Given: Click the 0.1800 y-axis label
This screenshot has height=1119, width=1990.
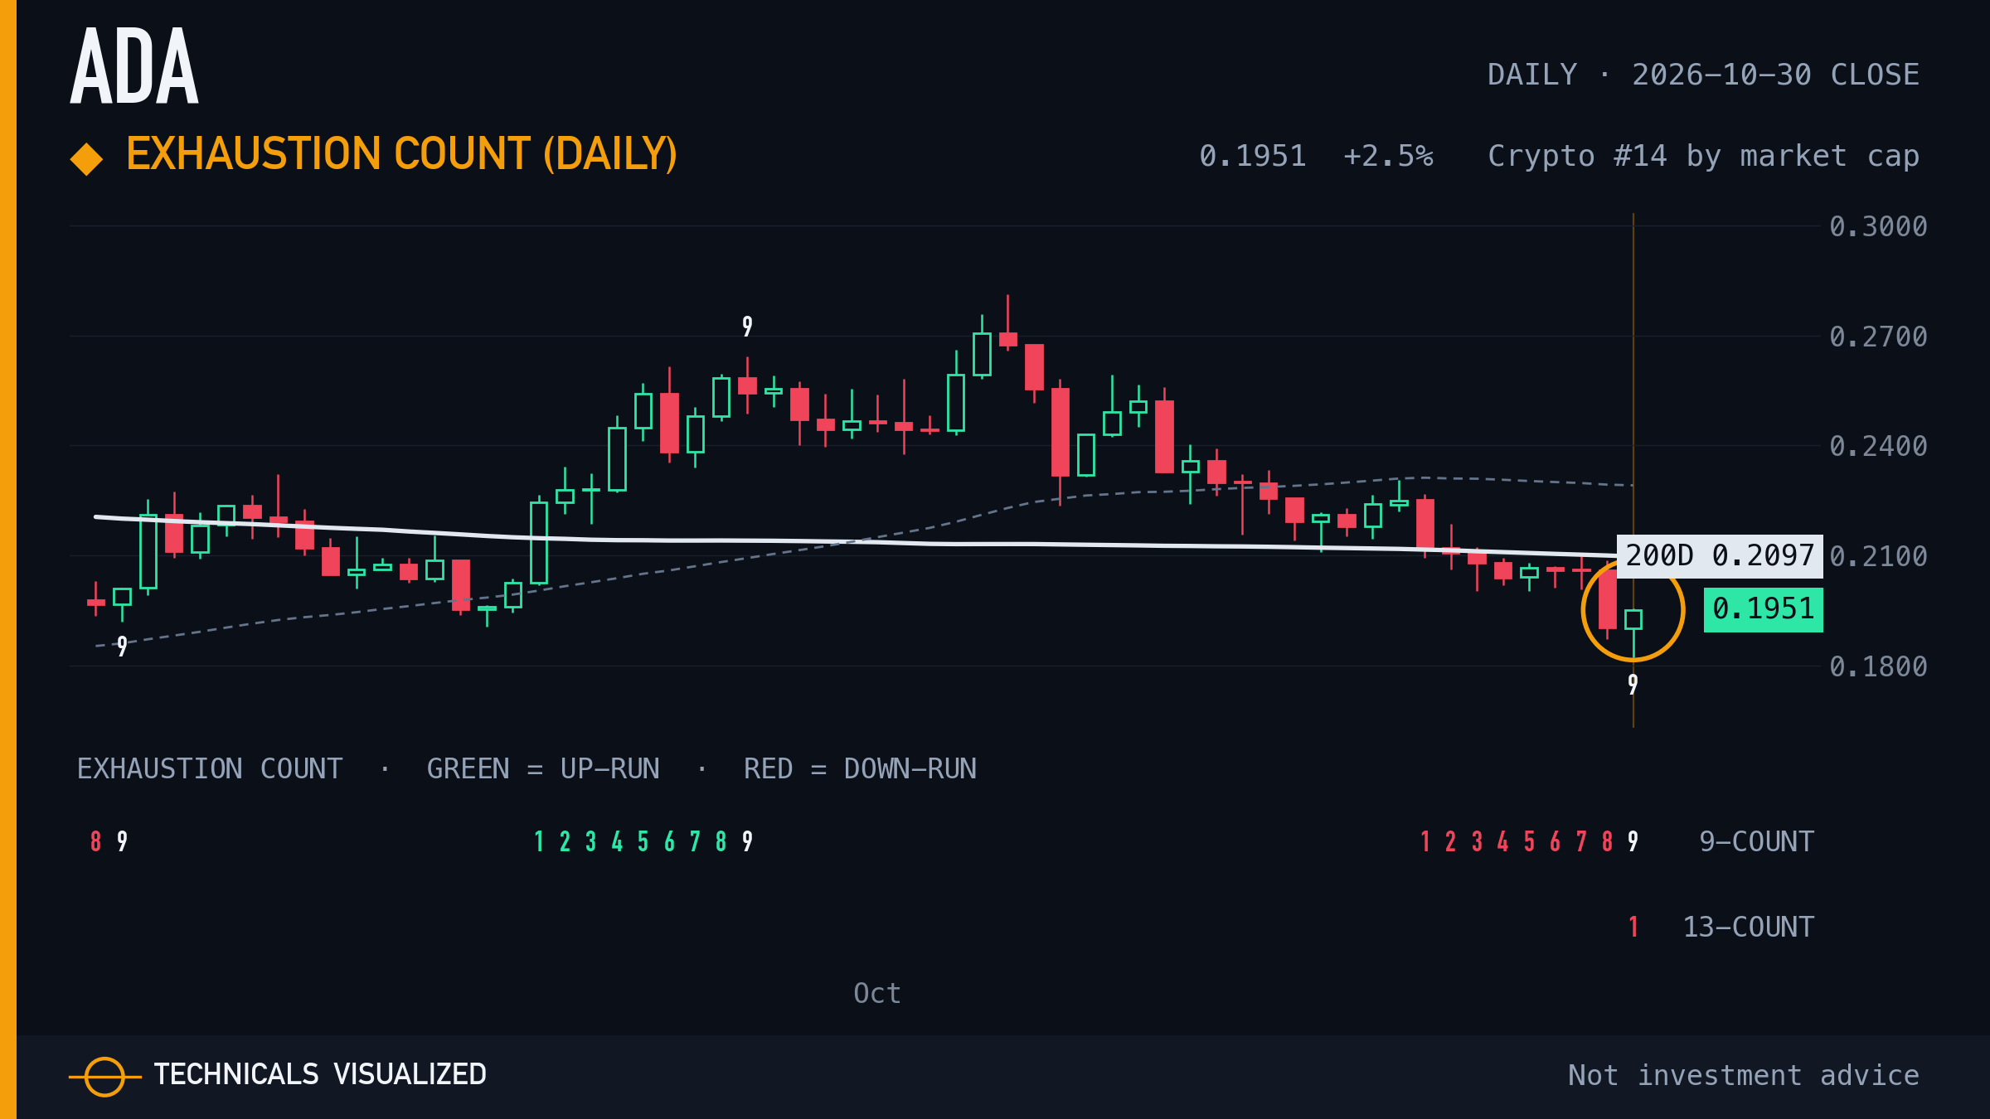Looking at the screenshot, I should point(1878,666).
